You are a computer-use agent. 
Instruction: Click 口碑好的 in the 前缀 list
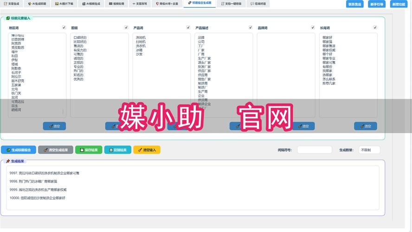click(80, 38)
